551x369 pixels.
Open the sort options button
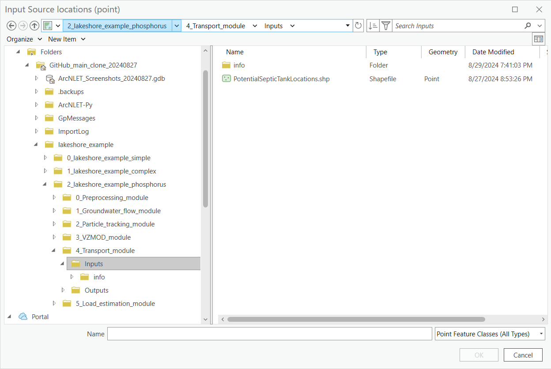[373, 26]
